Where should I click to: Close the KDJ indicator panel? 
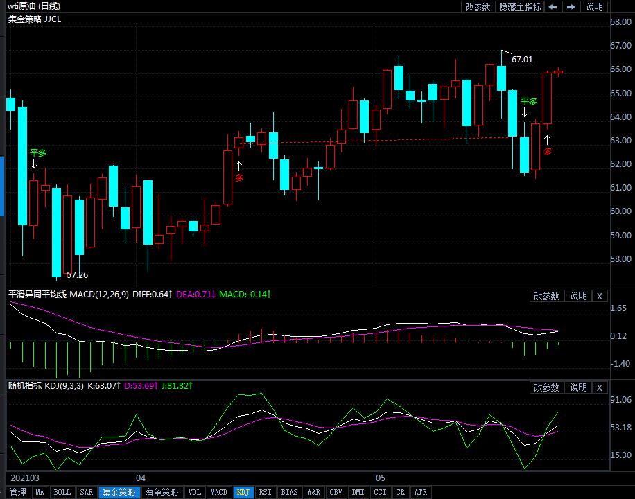[600, 387]
